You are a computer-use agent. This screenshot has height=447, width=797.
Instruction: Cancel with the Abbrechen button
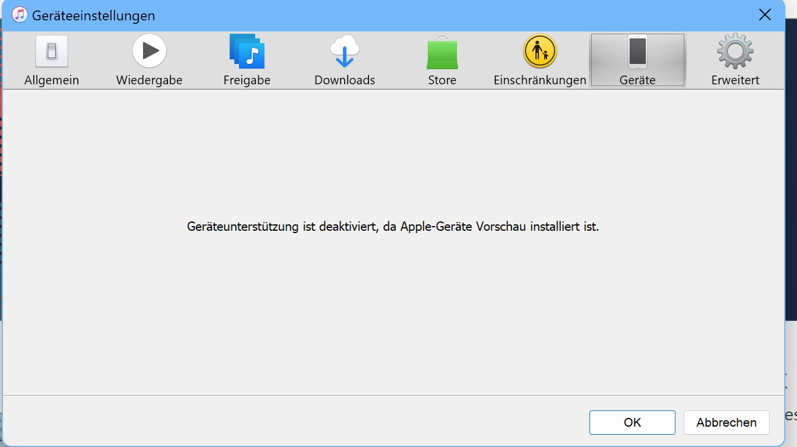coord(727,423)
